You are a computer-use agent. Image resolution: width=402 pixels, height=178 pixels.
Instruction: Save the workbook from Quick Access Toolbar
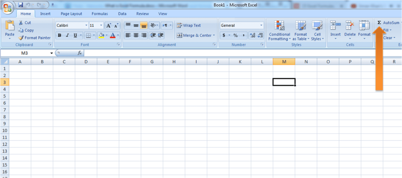(x=21, y=5)
